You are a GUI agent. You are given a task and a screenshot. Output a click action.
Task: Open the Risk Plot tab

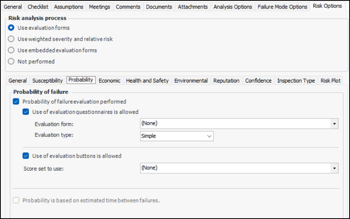[330, 81]
